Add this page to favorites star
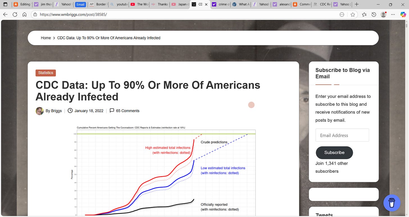The height and width of the screenshot is (217, 409). (353, 15)
